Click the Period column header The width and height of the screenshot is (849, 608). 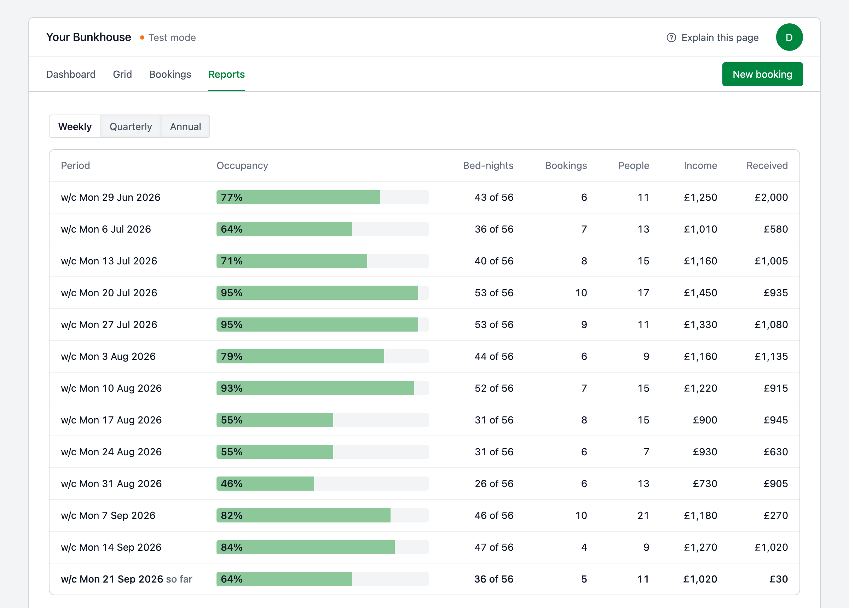(75, 165)
